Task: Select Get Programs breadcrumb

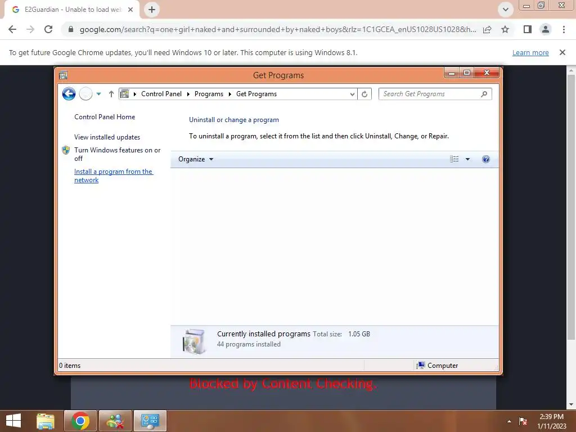Action: pyautogui.click(x=256, y=94)
